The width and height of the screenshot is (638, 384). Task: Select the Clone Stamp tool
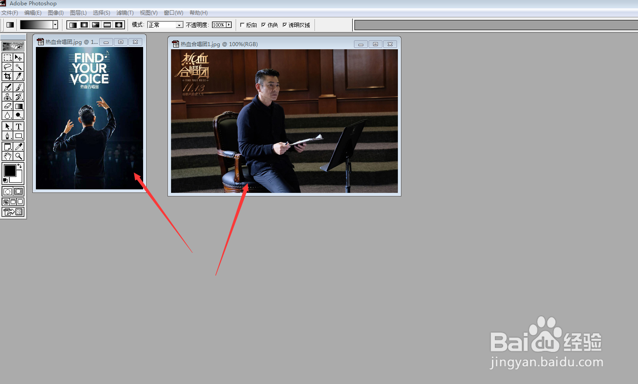click(8, 97)
